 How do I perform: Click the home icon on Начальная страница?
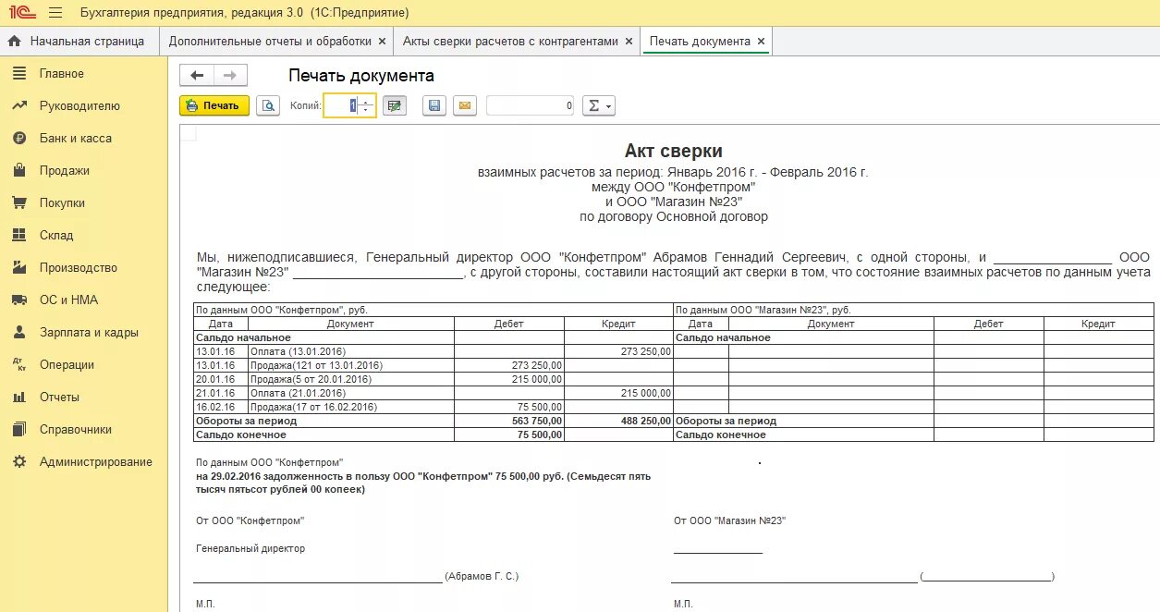(x=14, y=41)
